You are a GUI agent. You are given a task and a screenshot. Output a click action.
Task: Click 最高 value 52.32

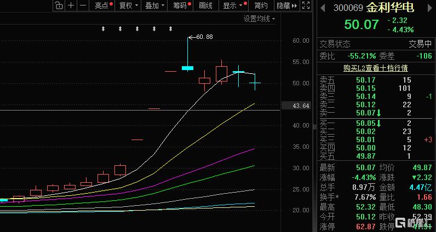[366, 207]
